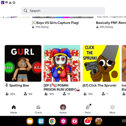Launch the pink Gallery flower app
Screen dimensions: 126x126
63,121
